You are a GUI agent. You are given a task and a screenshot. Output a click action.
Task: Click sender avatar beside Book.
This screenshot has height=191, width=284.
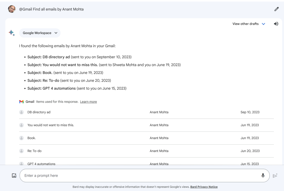(x=21, y=138)
